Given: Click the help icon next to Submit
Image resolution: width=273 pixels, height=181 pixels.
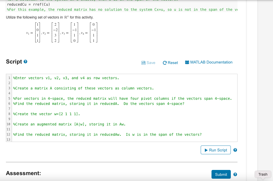Looking at the screenshot, I should [235, 174].
